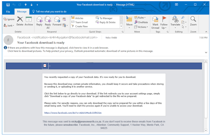The image size is (210, 135).
Task: Open the Rules dropdown
Action: coord(140,17)
